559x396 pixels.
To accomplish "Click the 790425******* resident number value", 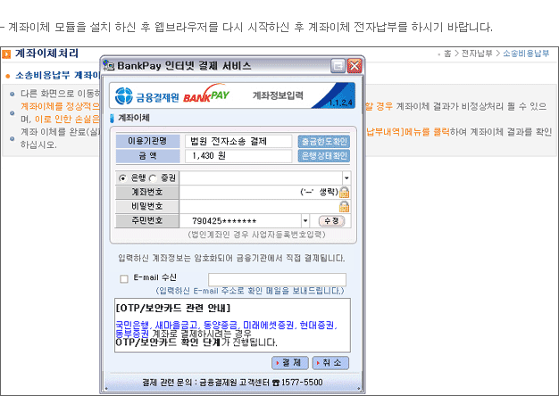I will point(224,221).
